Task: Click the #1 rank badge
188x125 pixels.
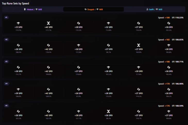Action: pyautogui.click(x=6, y=17)
